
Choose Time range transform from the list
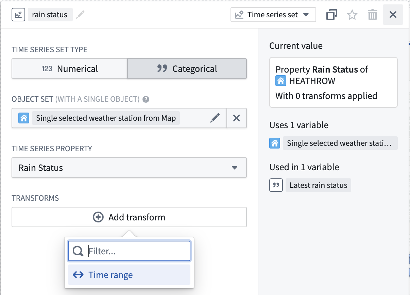[129, 275]
